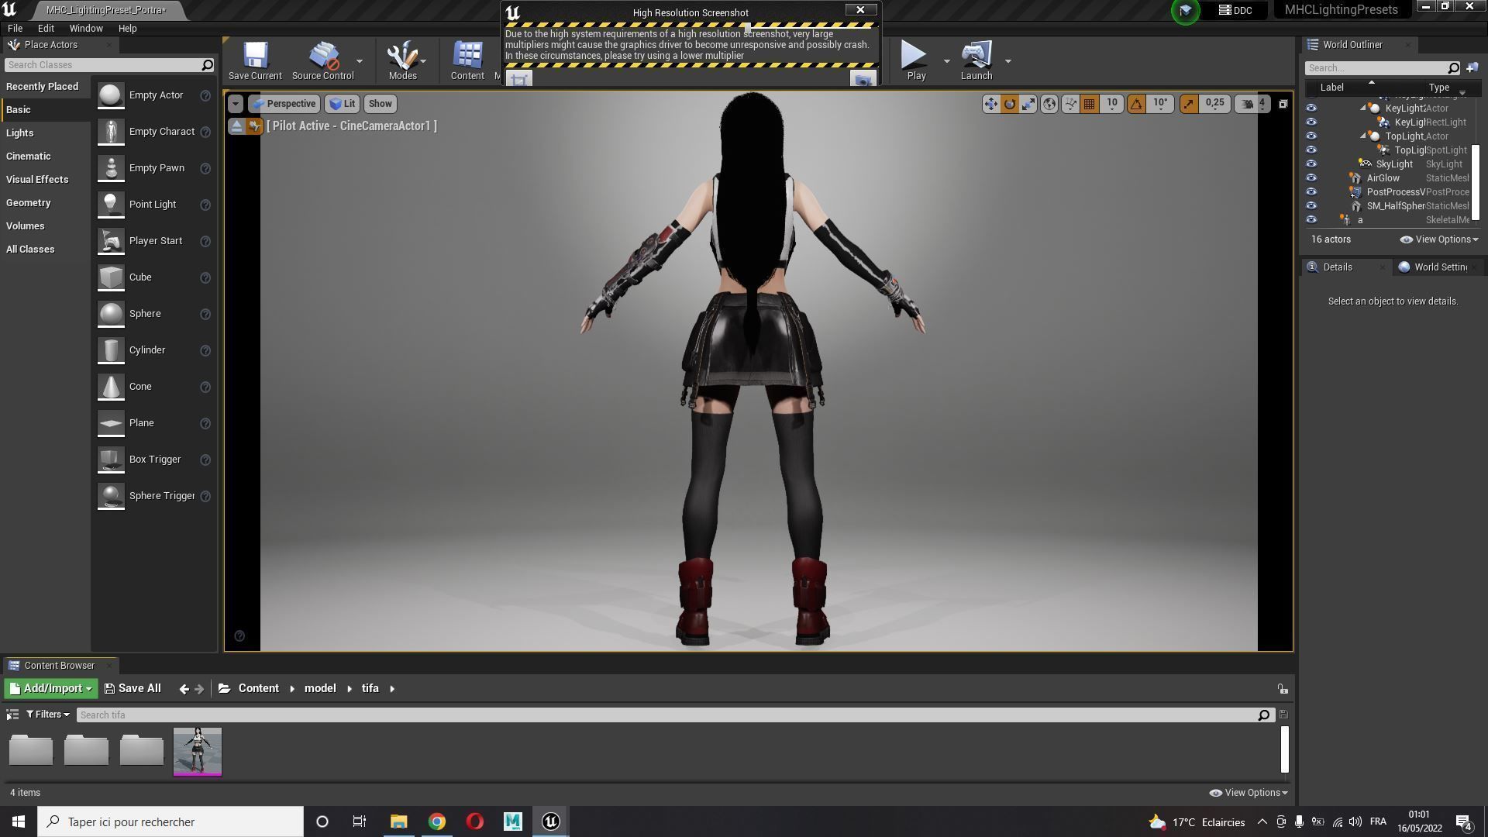Open the Window menu

tap(86, 29)
